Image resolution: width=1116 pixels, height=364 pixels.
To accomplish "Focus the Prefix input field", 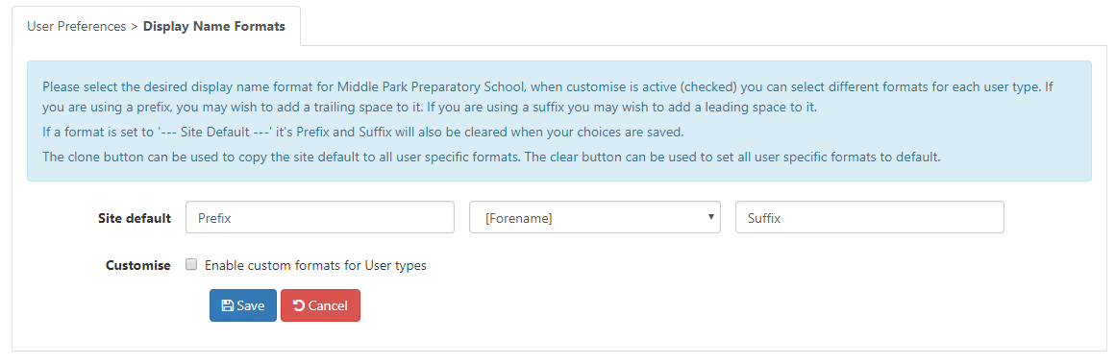I will (x=319, y=217).
